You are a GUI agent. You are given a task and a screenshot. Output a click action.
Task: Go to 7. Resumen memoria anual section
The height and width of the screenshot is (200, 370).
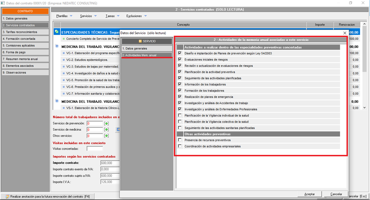tap(25, 59)
